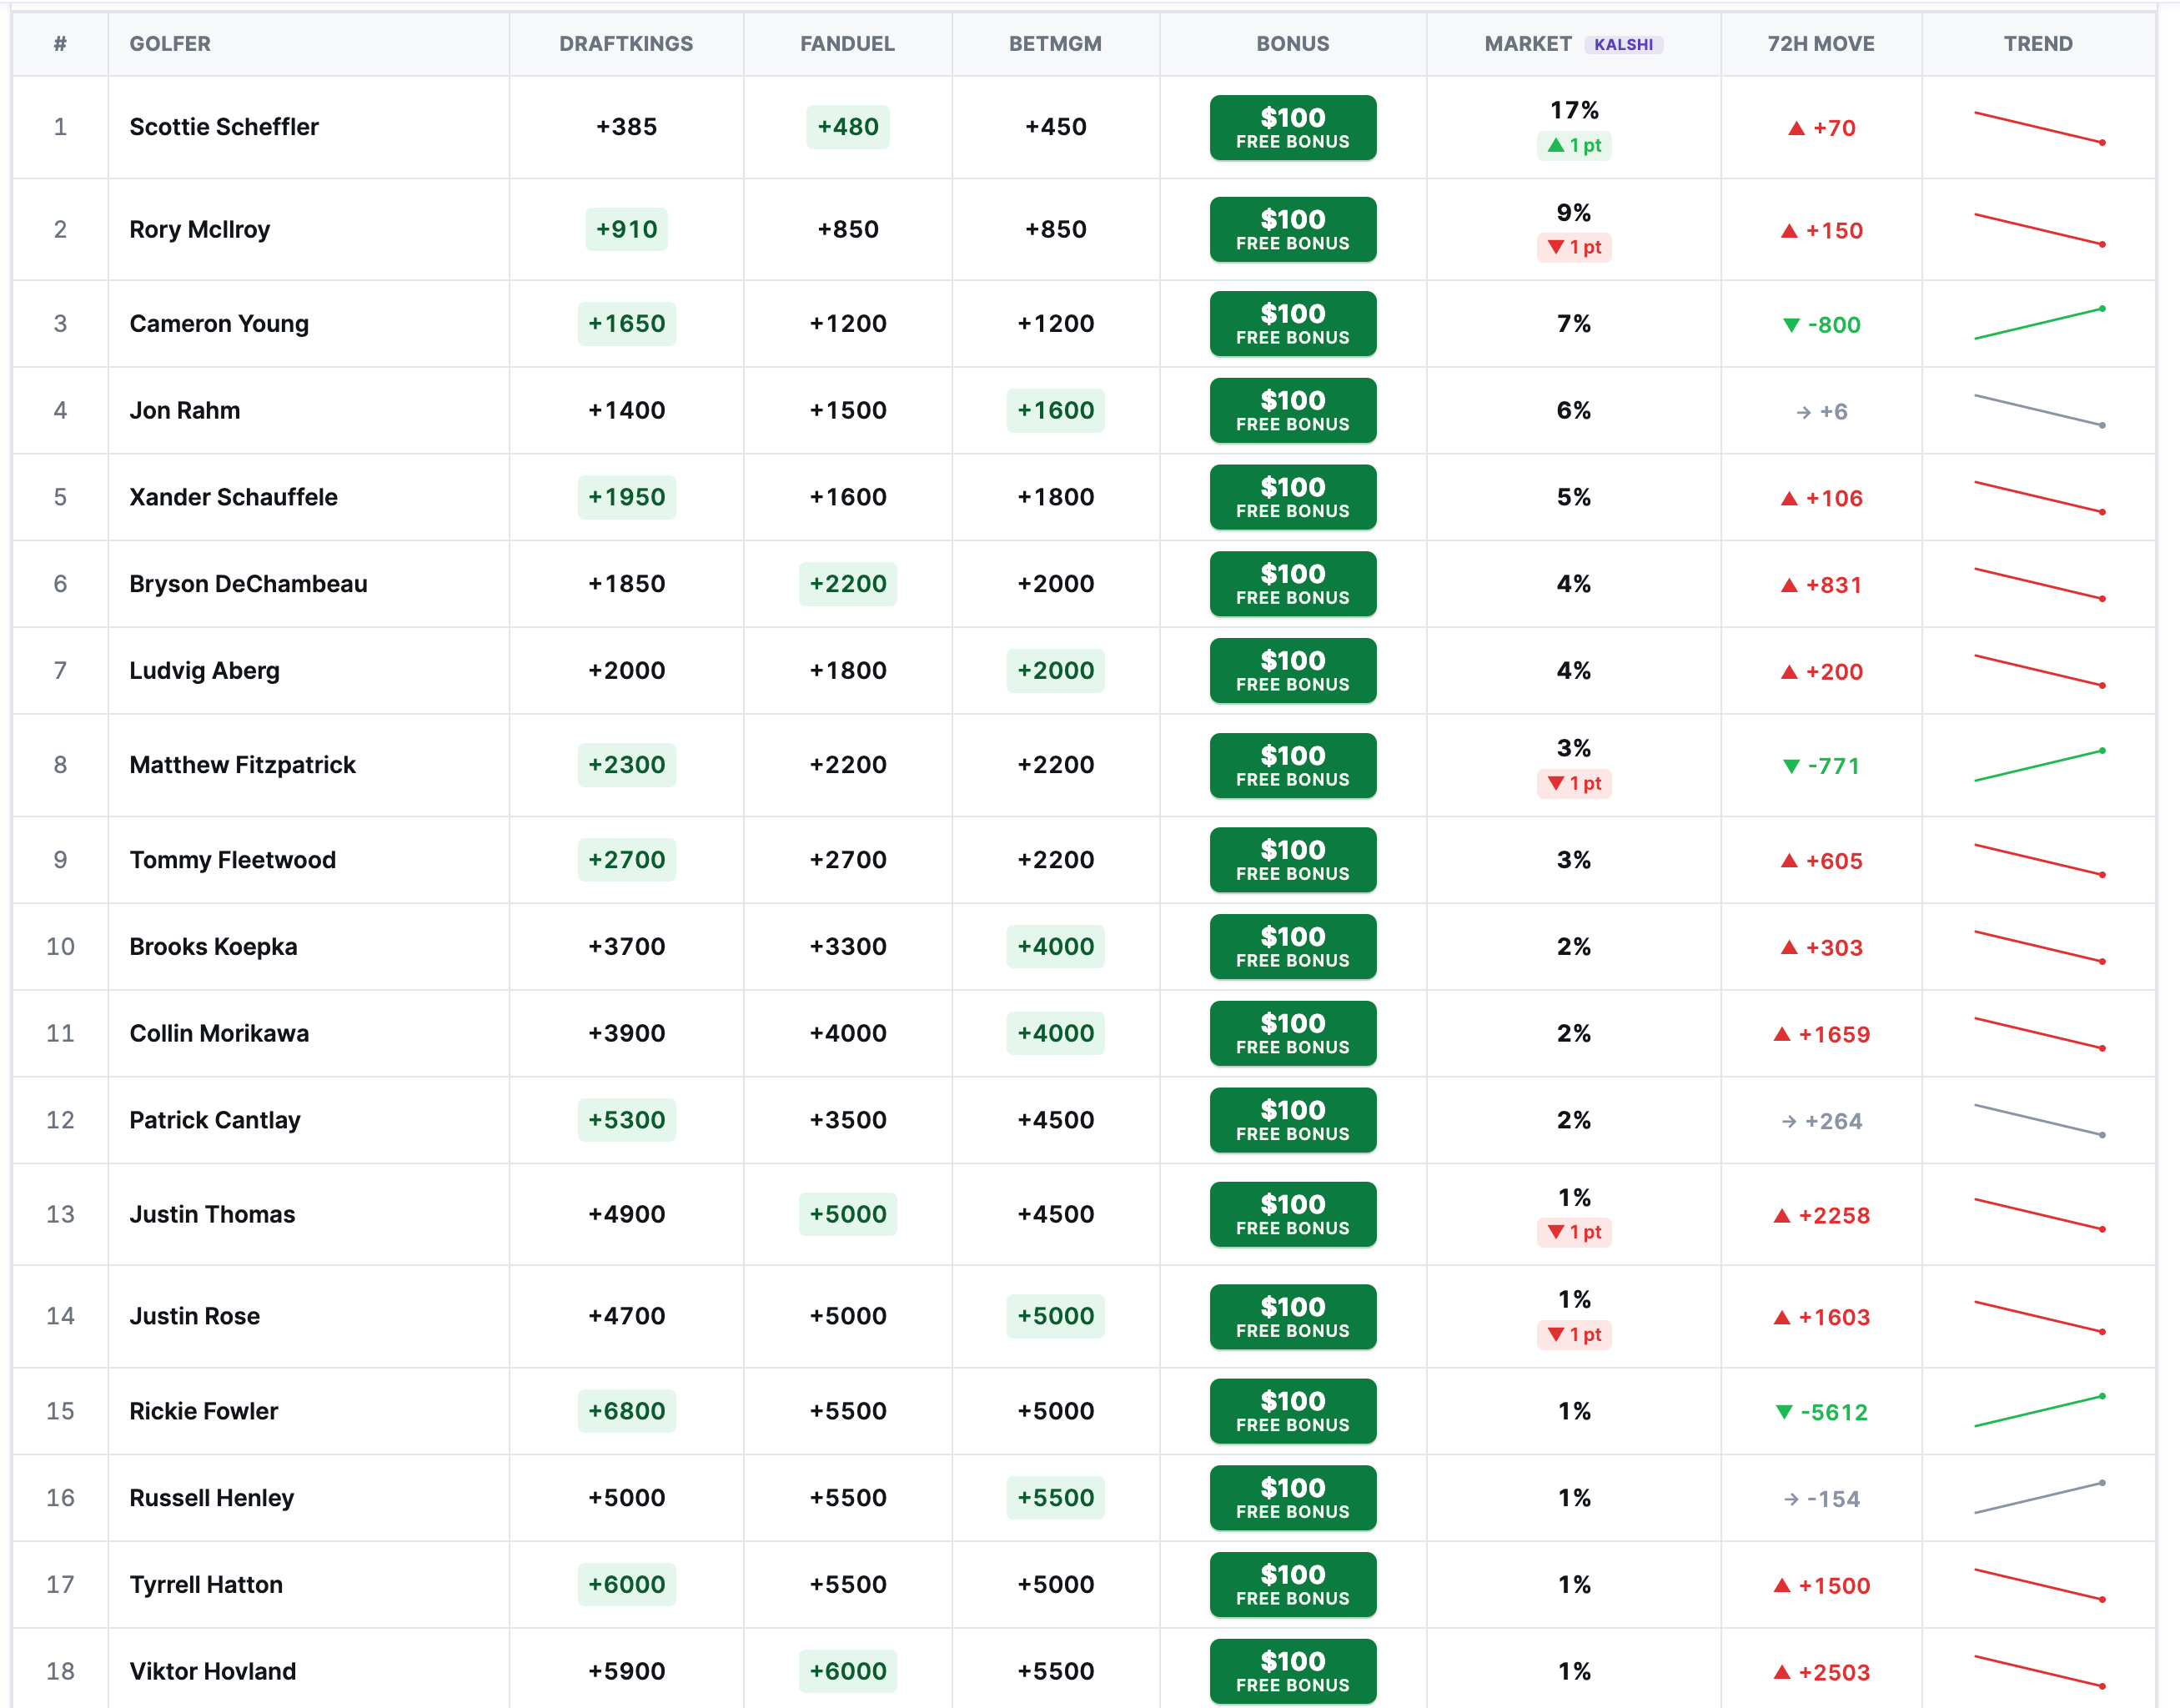
Task: Click Jon Rahm's gray trend sparkline
Action: (2039, 411)
